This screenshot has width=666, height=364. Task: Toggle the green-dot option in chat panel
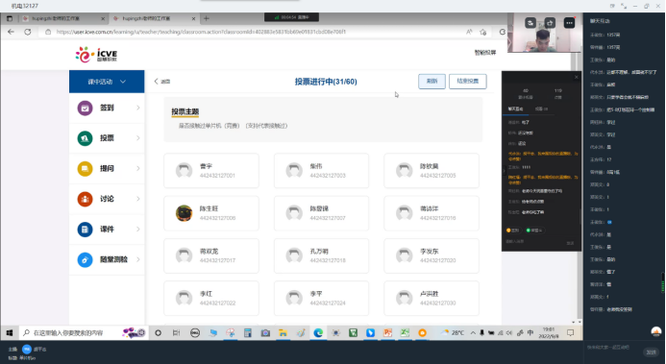tap(534, 231)
